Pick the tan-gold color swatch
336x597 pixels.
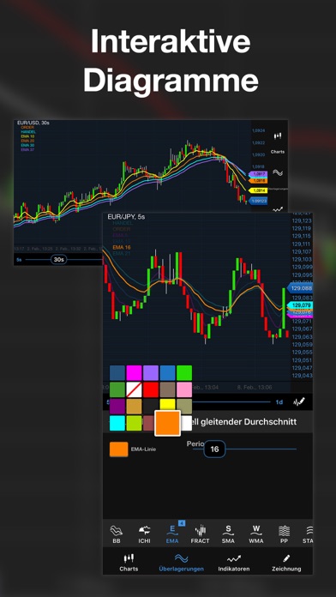(x=134, y=407)
